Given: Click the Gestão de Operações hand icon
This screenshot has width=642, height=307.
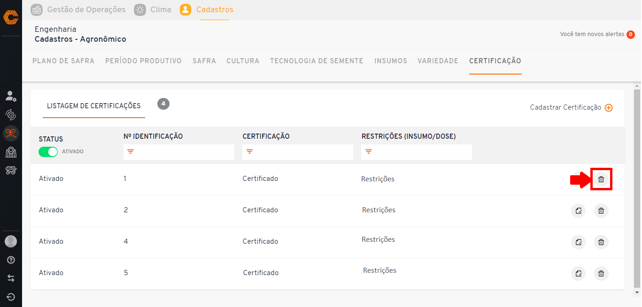Looking at the screenshot, I should pyautogui.click(x=37, y=9).
